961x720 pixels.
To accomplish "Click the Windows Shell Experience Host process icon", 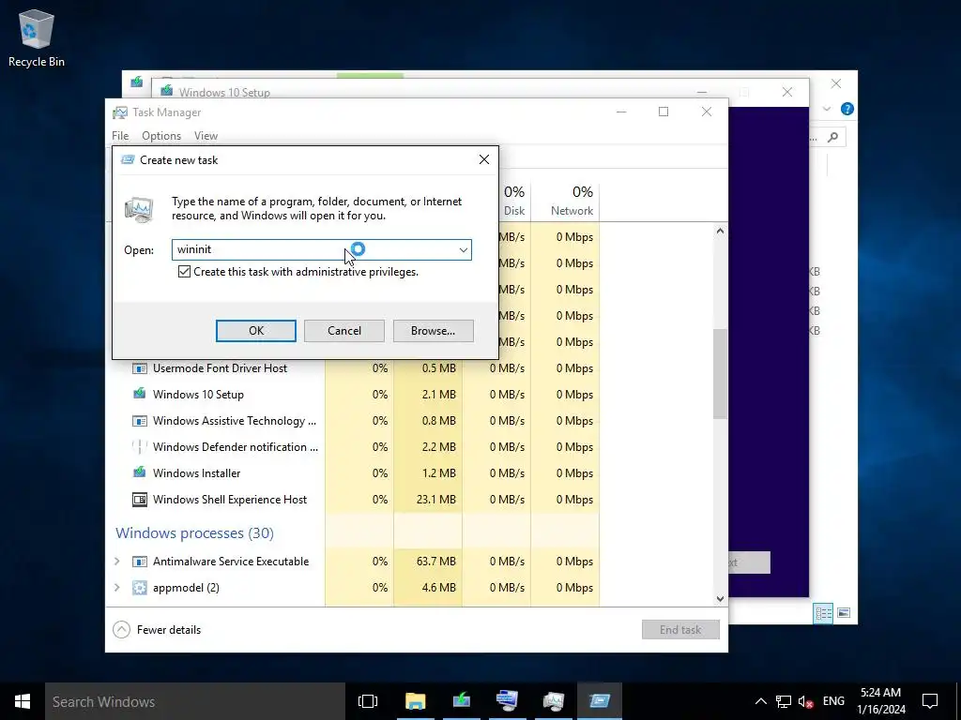I will pos(140,500).
